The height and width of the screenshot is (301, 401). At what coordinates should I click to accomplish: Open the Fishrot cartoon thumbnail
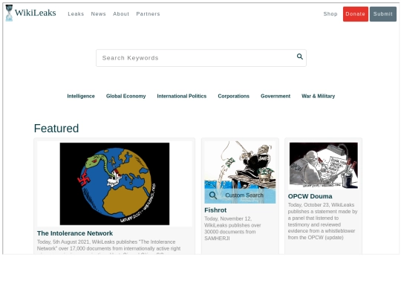(x=240, y=172)
